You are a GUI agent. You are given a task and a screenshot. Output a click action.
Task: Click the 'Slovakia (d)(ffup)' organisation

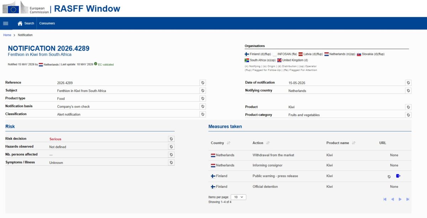coord(370,54)
